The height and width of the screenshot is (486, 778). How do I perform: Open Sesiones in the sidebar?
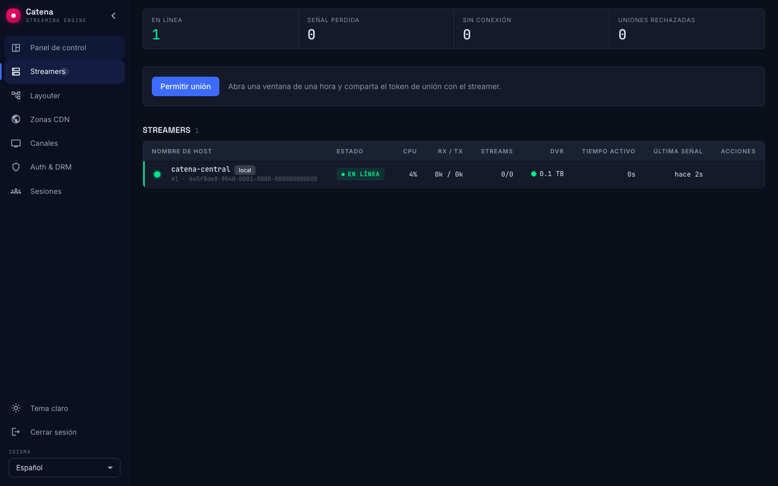[x=64, y=191]
